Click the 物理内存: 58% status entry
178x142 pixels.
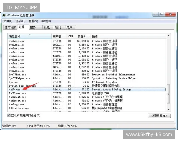click(67, 126)
